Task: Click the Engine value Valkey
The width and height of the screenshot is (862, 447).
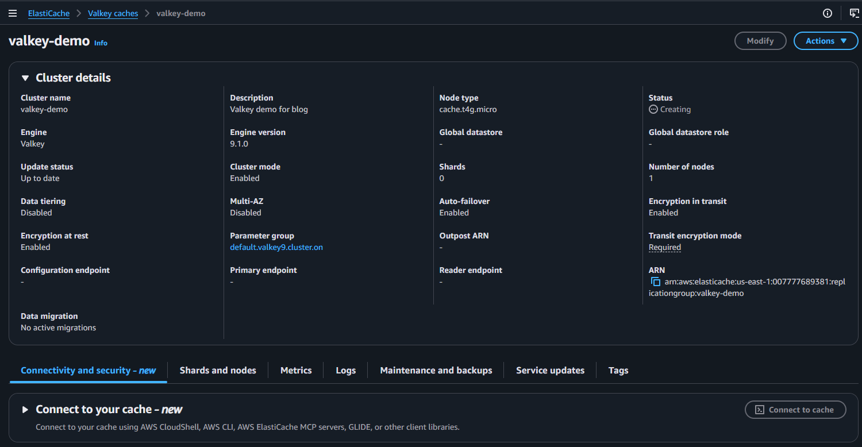Action: click(33, 144)
